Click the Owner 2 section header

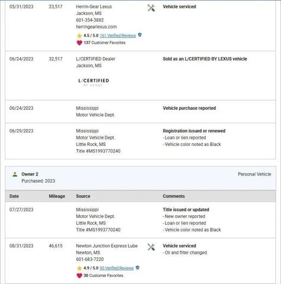tap(140, 178)
